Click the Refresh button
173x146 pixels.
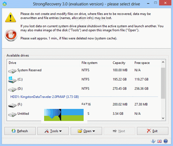tap(20, 131)
